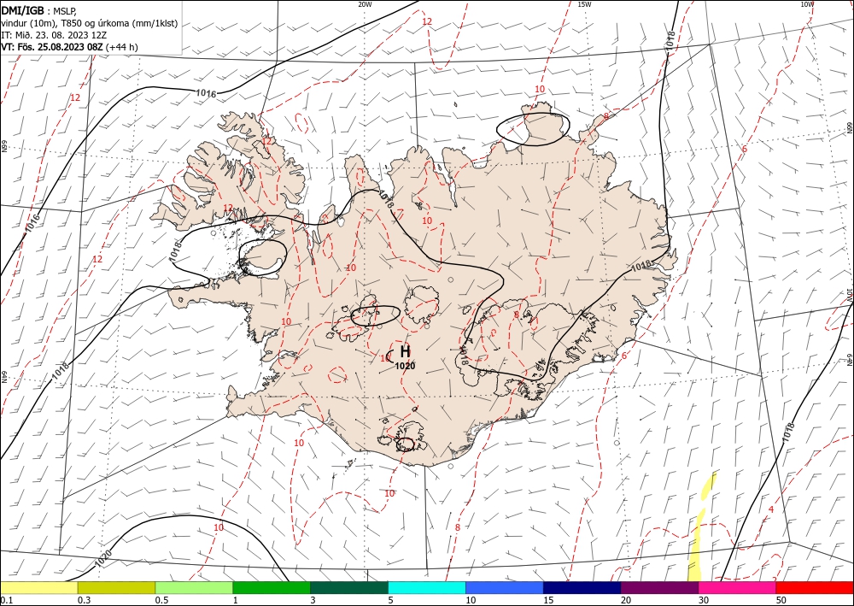Choose the cyan 5 mm legend swatch
Image resolution: width=854 pixels, height=606 pixels.
coord(427,587)
